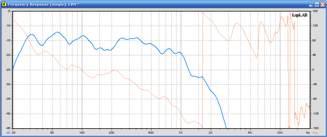Click the '-135' phase axis label
327x137 pixels.
tap(315, 114)
